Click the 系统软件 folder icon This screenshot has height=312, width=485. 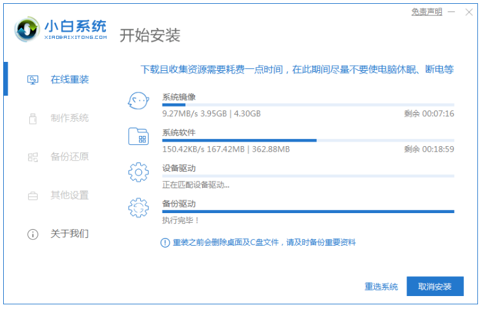click(138, 137)
